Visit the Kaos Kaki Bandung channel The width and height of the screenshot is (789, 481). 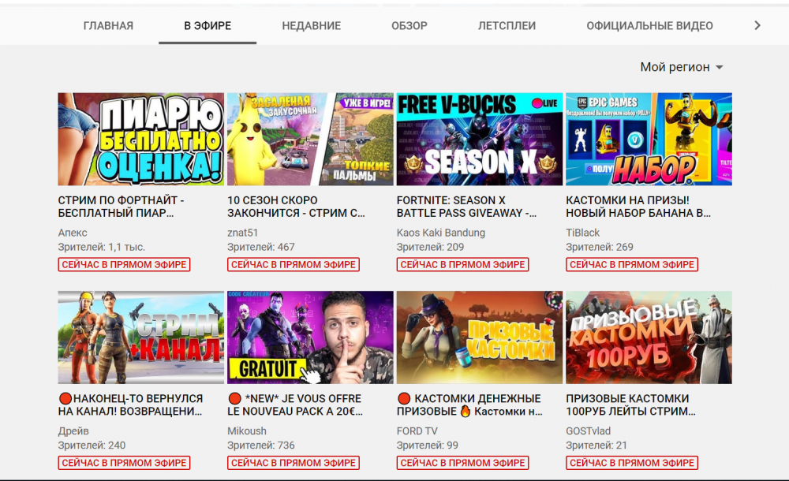tap(440, 233)
